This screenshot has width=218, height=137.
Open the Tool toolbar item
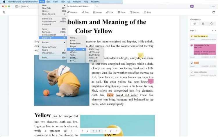[x=147, y=12]
